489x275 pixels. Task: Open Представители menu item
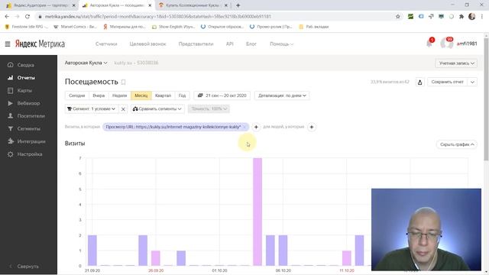pos(196,44)
